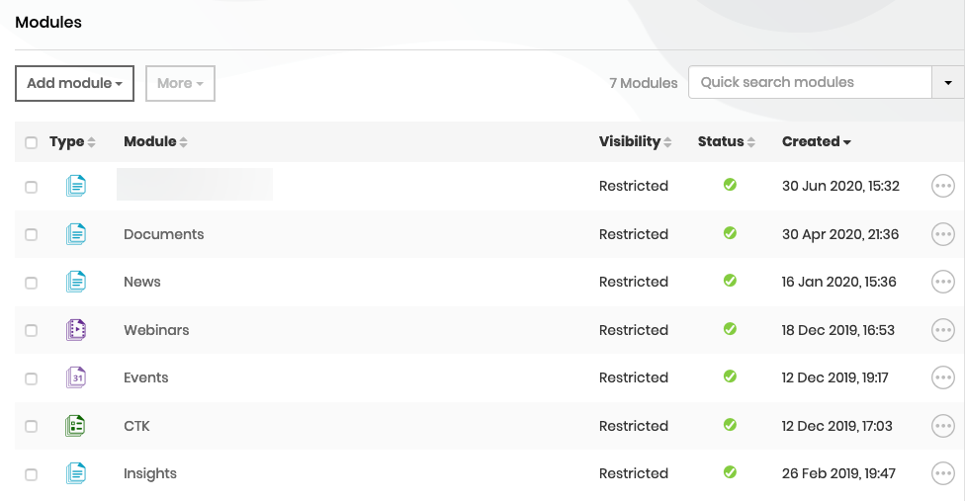Screen dimensions: 965x501
Task: Sort the list by Status column
Action: click(726, 141)
